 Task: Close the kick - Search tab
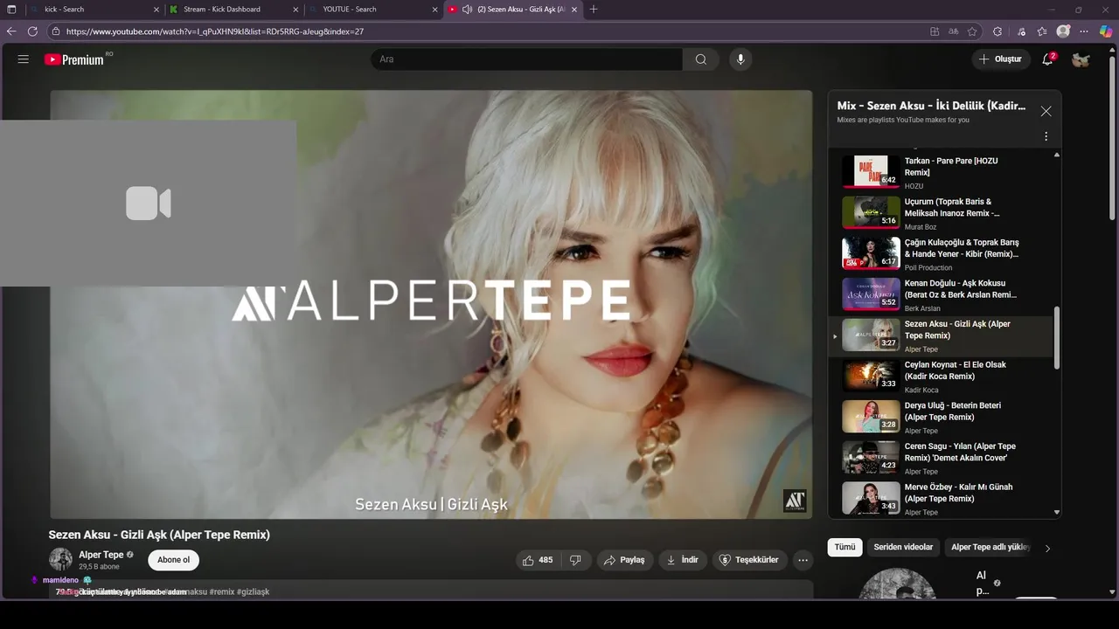point(156,10)
